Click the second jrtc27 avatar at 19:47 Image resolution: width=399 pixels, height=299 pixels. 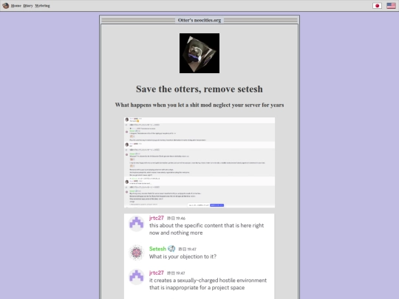click(x=137, y=277)
